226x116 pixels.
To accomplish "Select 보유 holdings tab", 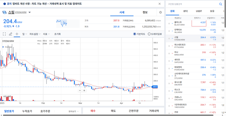I will tap(212, 11).
